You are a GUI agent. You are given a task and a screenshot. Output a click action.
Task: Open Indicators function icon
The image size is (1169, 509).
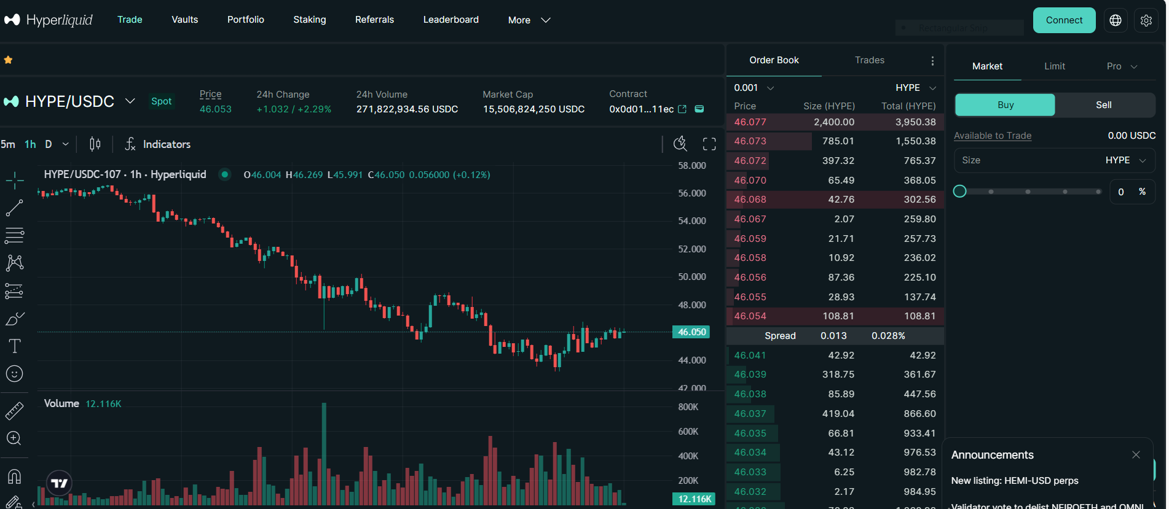(x=130, y=144)
